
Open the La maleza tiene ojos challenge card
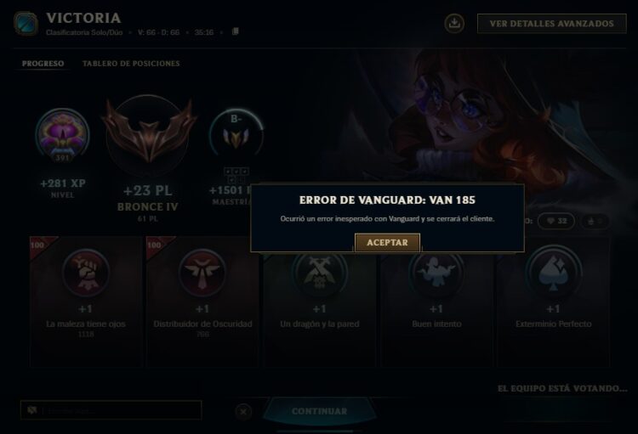[86, 302]
